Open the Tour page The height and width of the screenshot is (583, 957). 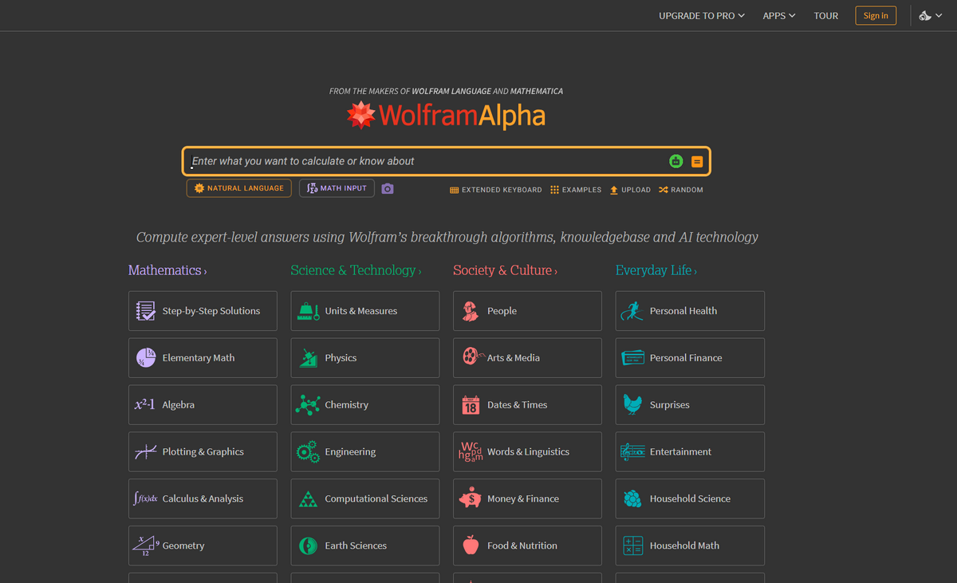pyautogui.click(x=826, y=16)
